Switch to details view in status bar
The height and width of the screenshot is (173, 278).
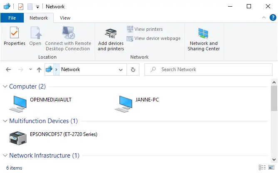262,168
